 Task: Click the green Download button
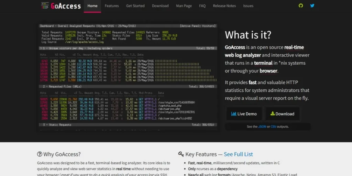click(x=283, y=114)
